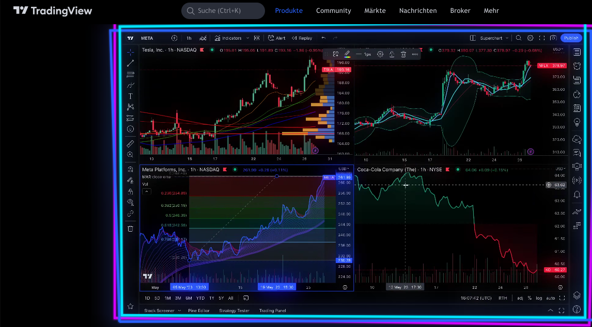The image size is (592, 327).
Task: Select the brush drawing tool
Action: (x=130, y=85)
